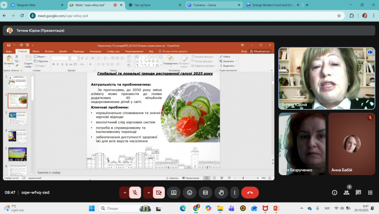Raise hand in the meeting
The height and width of the screenshot is (214, 379).
point(220,193)
